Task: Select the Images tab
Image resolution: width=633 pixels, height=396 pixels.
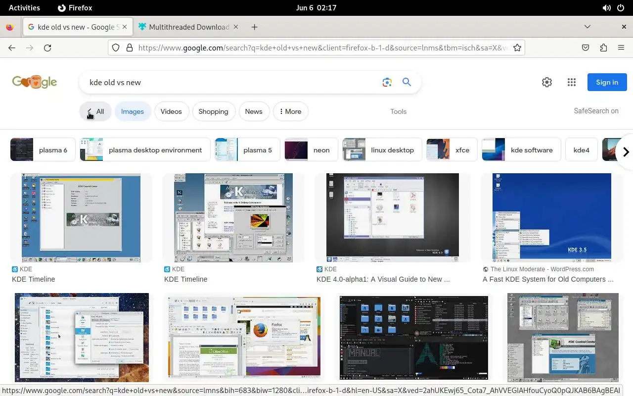Action: click(133, 111)
